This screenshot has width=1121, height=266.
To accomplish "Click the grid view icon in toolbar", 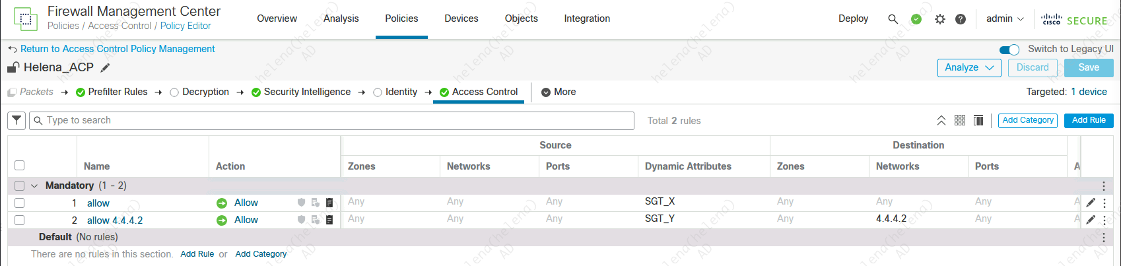I will (960, 120).
